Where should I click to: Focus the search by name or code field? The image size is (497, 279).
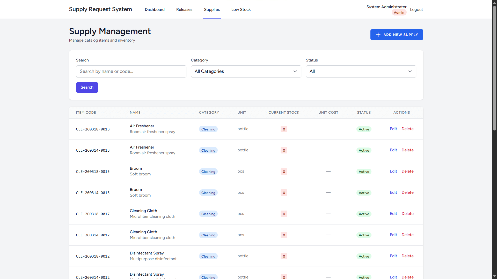[131, 72]
